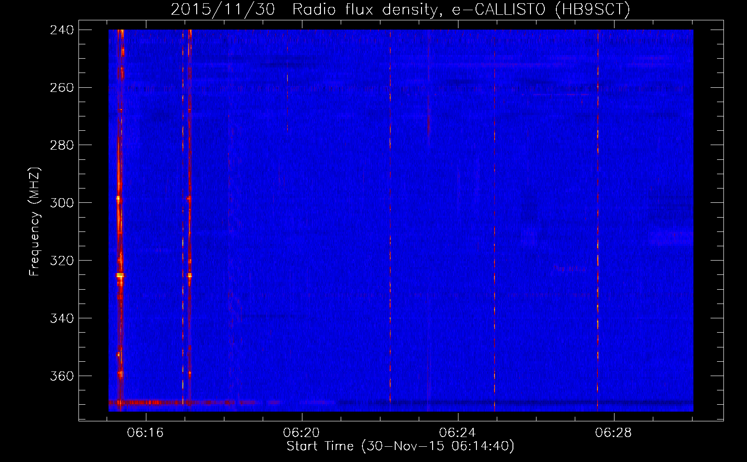Click the vertical burst streak near 06:17
The image size is (747, 462).
(x=189, y=217)
